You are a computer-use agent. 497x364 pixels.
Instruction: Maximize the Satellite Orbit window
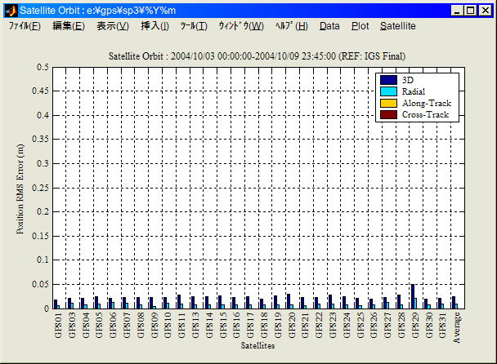click(x=472, y=11)
